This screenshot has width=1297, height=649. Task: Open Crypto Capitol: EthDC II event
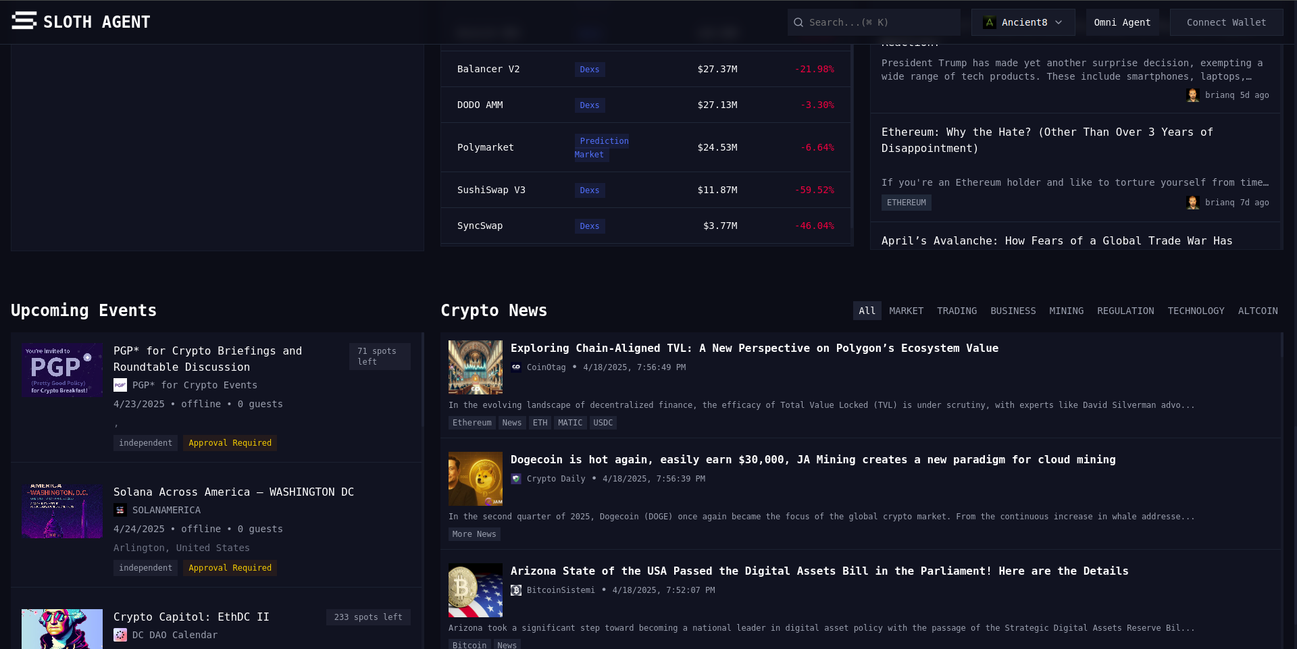tap(191, 617)
